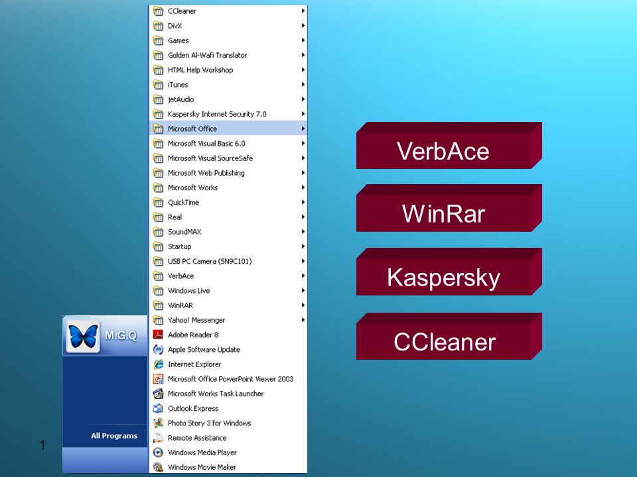Open the Microsoft Web Publishing entry

tap(228, 173)
